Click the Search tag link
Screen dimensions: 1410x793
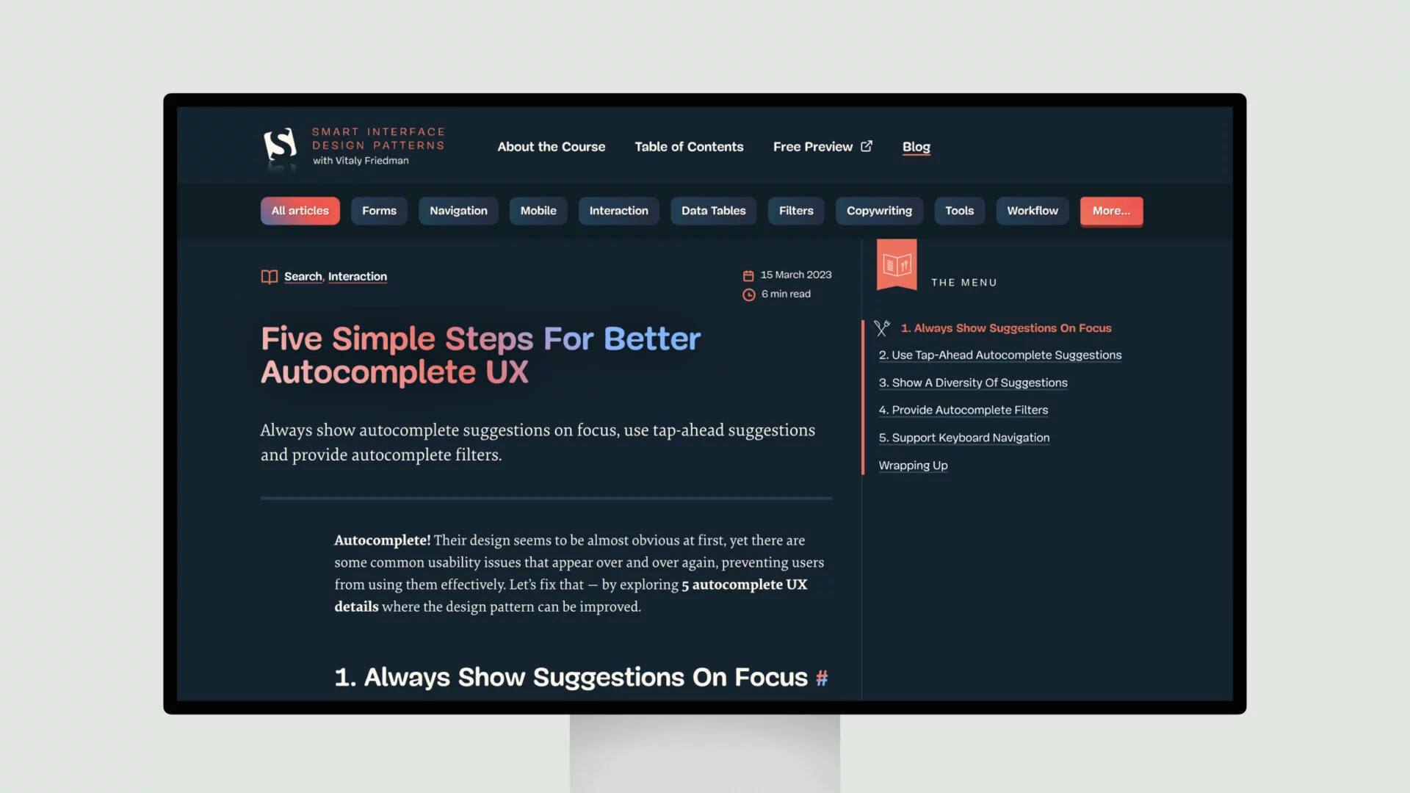tap(302, 276)
